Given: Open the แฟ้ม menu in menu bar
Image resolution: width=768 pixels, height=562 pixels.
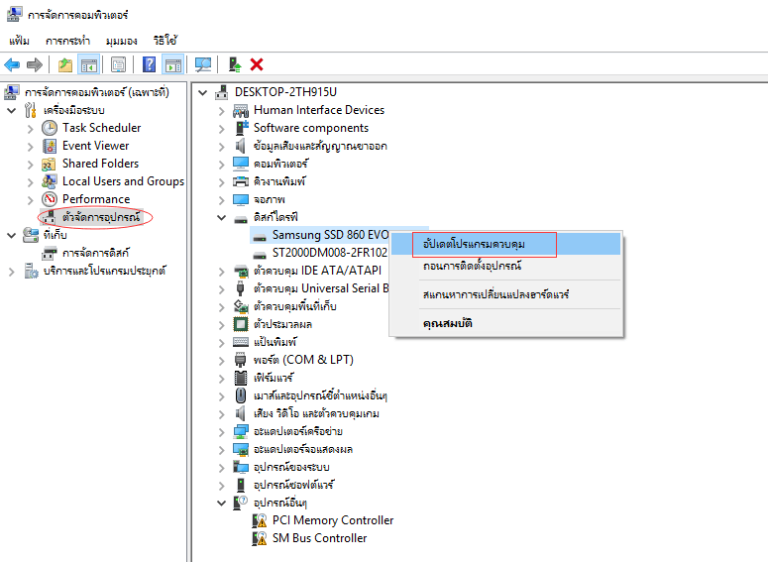Looking at the screenshot, I should [x=19, y=41].
